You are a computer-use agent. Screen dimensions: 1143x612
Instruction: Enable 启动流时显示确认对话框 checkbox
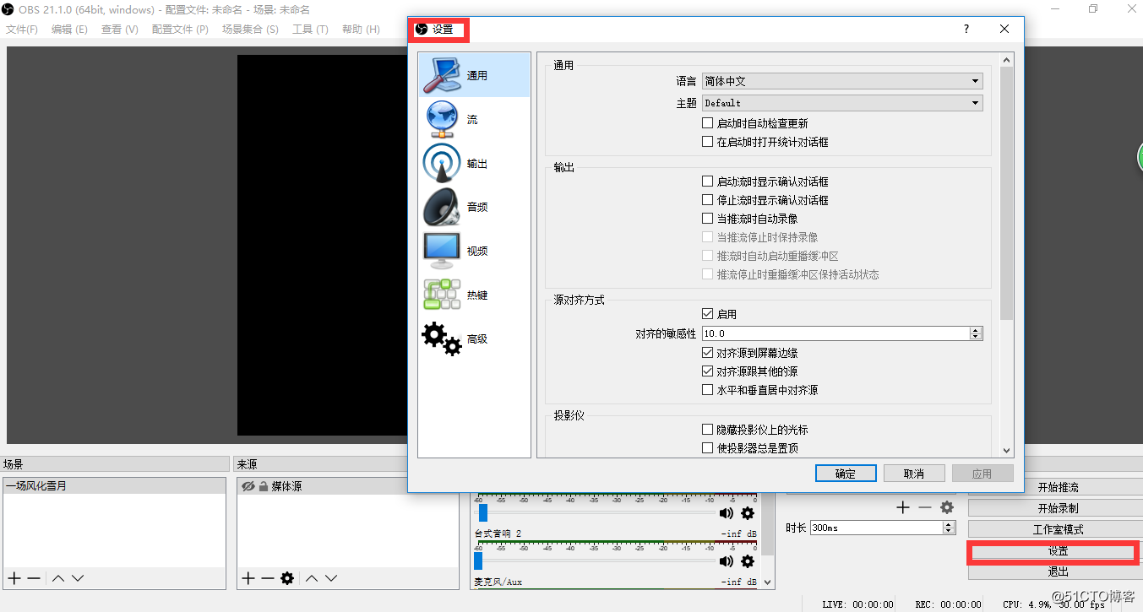point(708,181)
